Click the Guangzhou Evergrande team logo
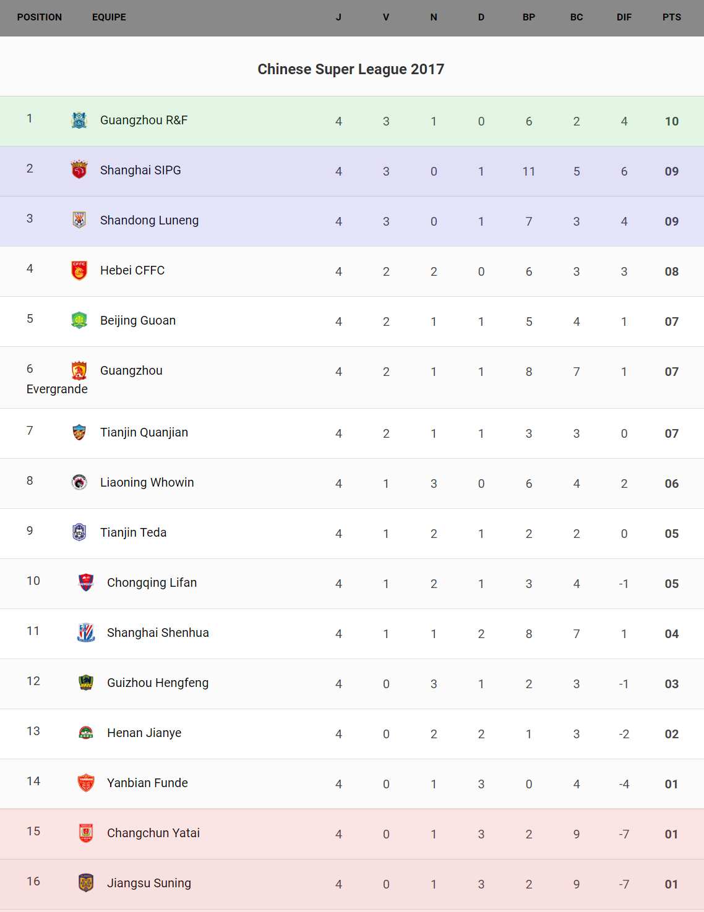This screenshot has height=912, width=704. point(79,370)
